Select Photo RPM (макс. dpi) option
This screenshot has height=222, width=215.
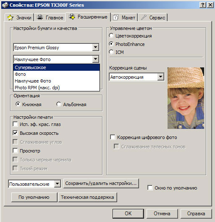coord(56,88)
